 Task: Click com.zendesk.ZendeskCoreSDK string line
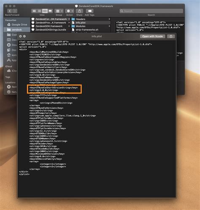pos(57,70)
